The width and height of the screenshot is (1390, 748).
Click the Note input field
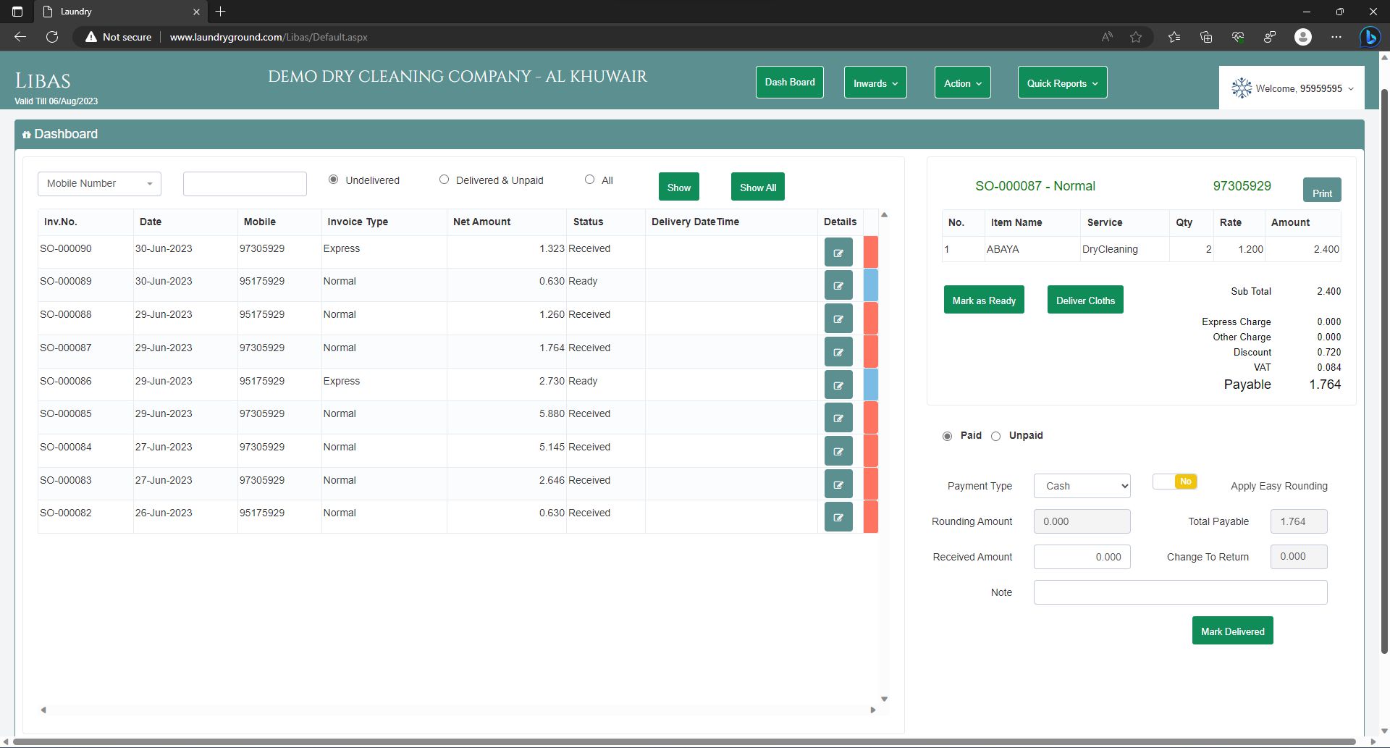[x=1180, y=592]
